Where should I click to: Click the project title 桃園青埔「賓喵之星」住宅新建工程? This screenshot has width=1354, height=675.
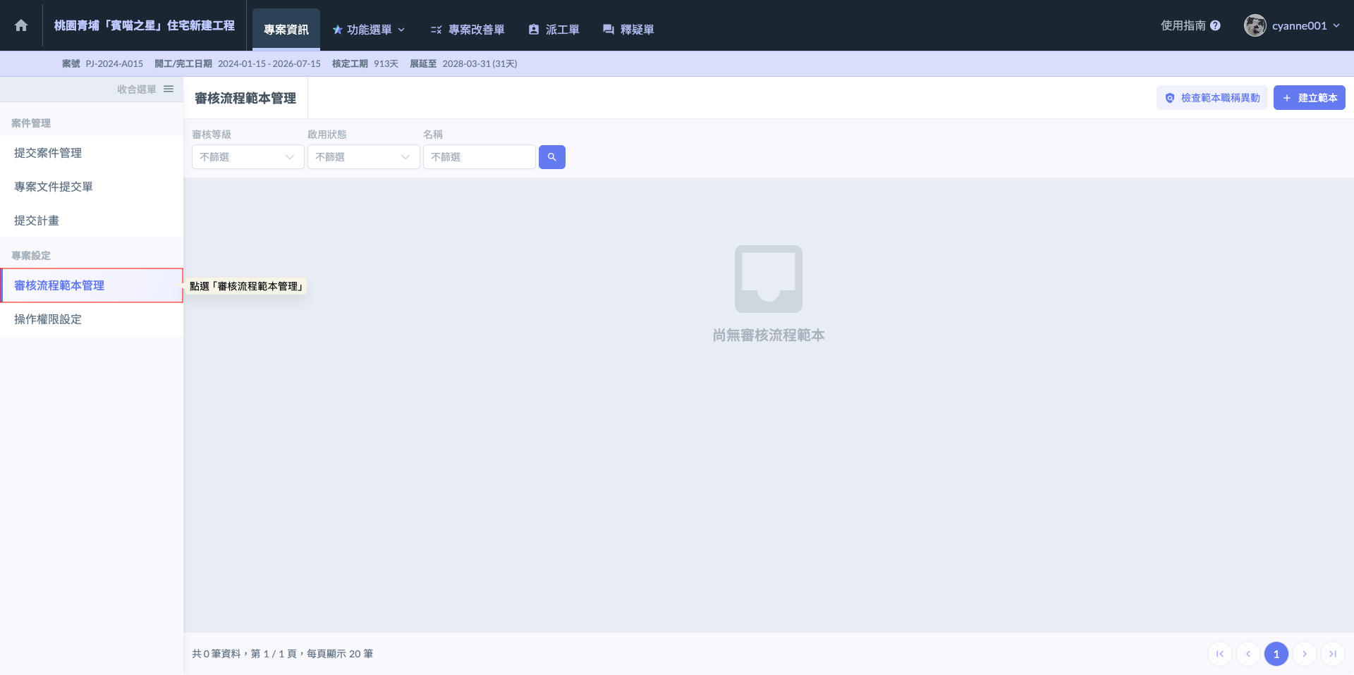(x=145, y=25)
